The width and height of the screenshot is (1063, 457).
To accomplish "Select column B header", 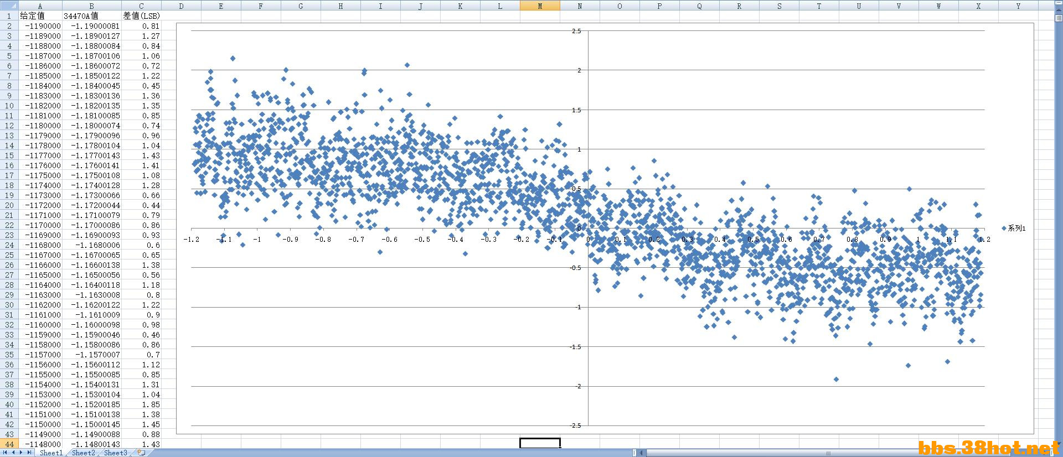I will (x=91, y=6).
